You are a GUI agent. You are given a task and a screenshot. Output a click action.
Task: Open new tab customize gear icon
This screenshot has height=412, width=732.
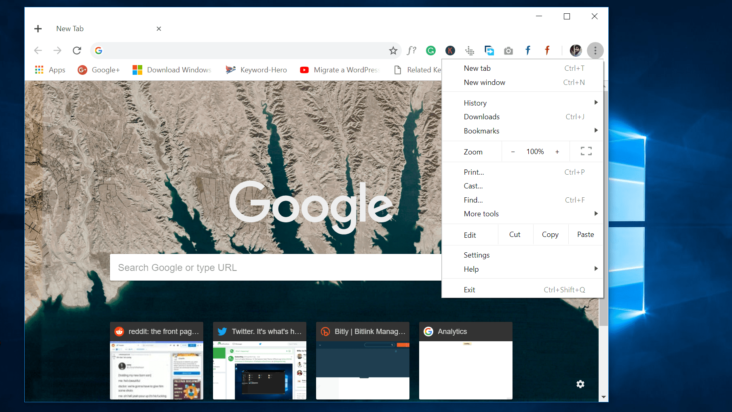tap(580, 384)
